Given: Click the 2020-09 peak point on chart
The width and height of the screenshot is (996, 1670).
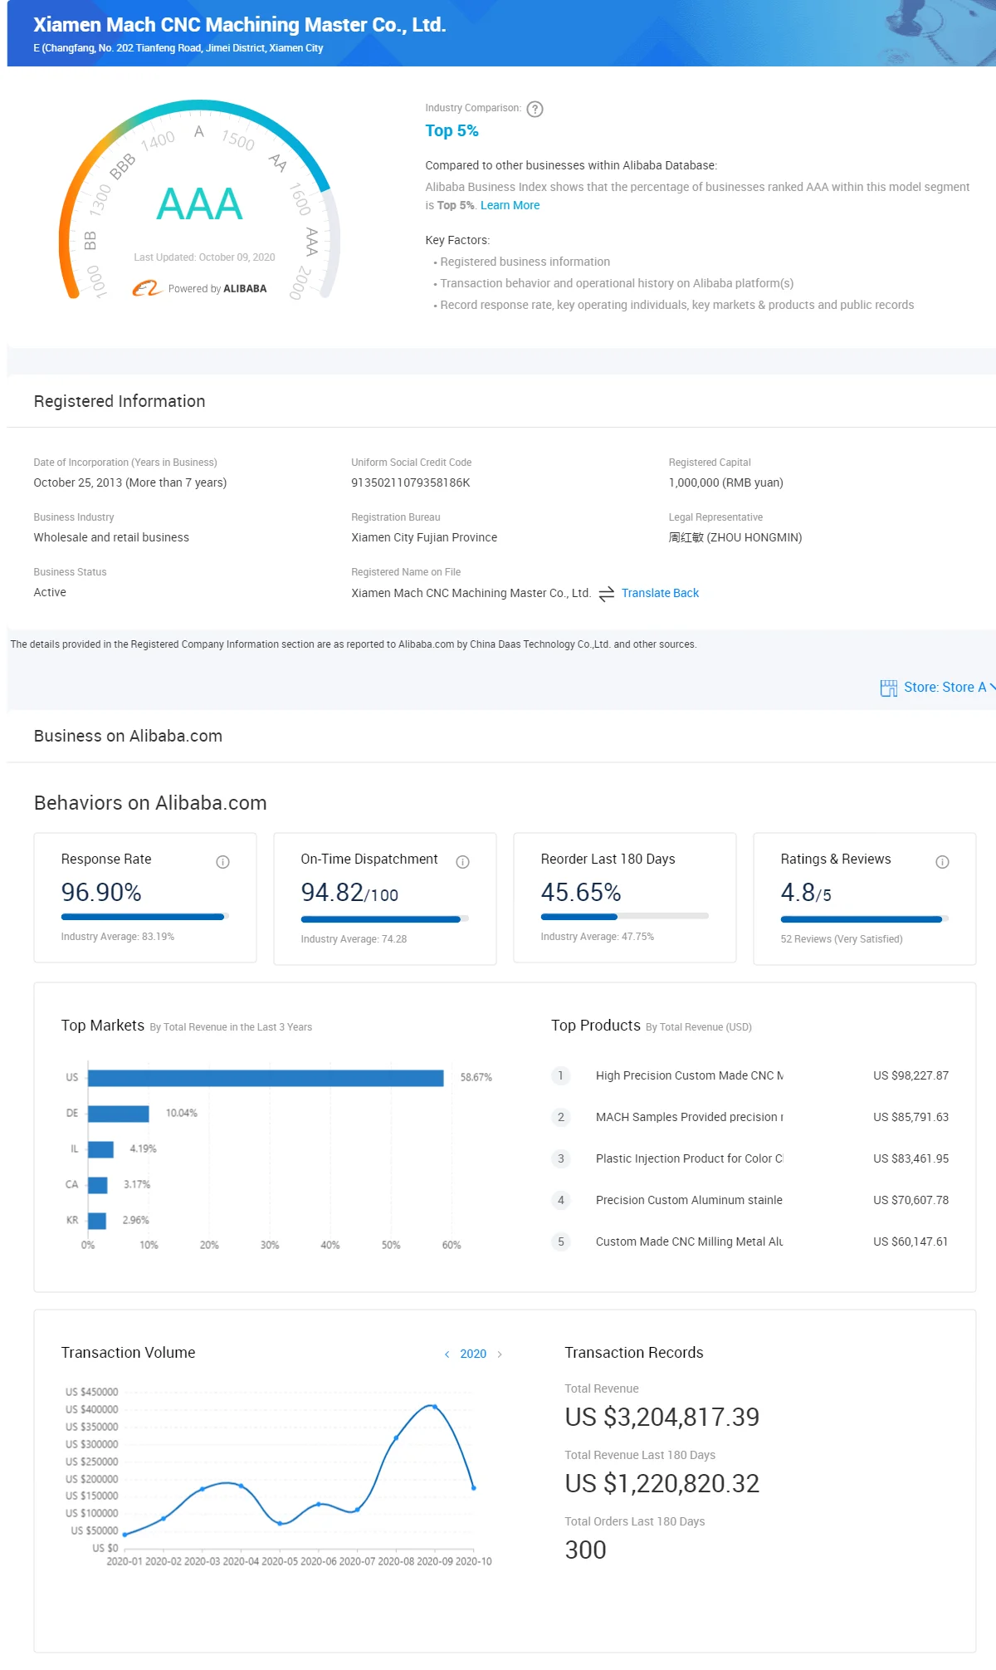Looking at the screenshot, I should click(x=435, y=1407).
